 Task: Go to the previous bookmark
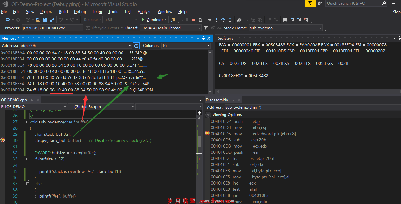point(292,20)
